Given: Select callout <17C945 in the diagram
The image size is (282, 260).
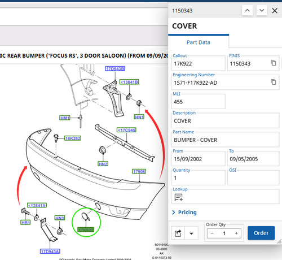Looking at the screenshot, I should pos(126,130).
